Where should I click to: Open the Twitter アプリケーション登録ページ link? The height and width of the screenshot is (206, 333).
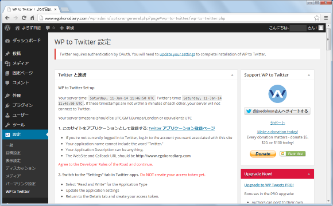(181, 128)
